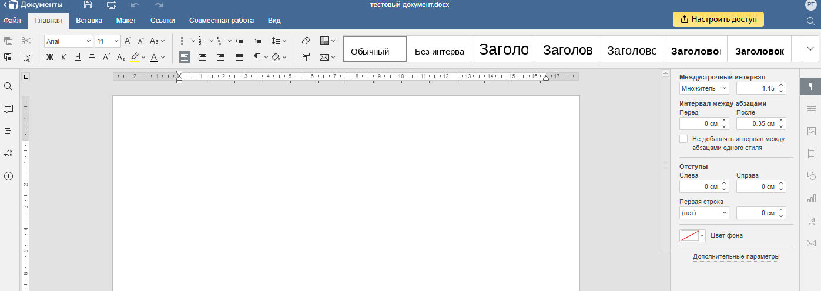Open table settings in the right sidebar

click(812, 109)
